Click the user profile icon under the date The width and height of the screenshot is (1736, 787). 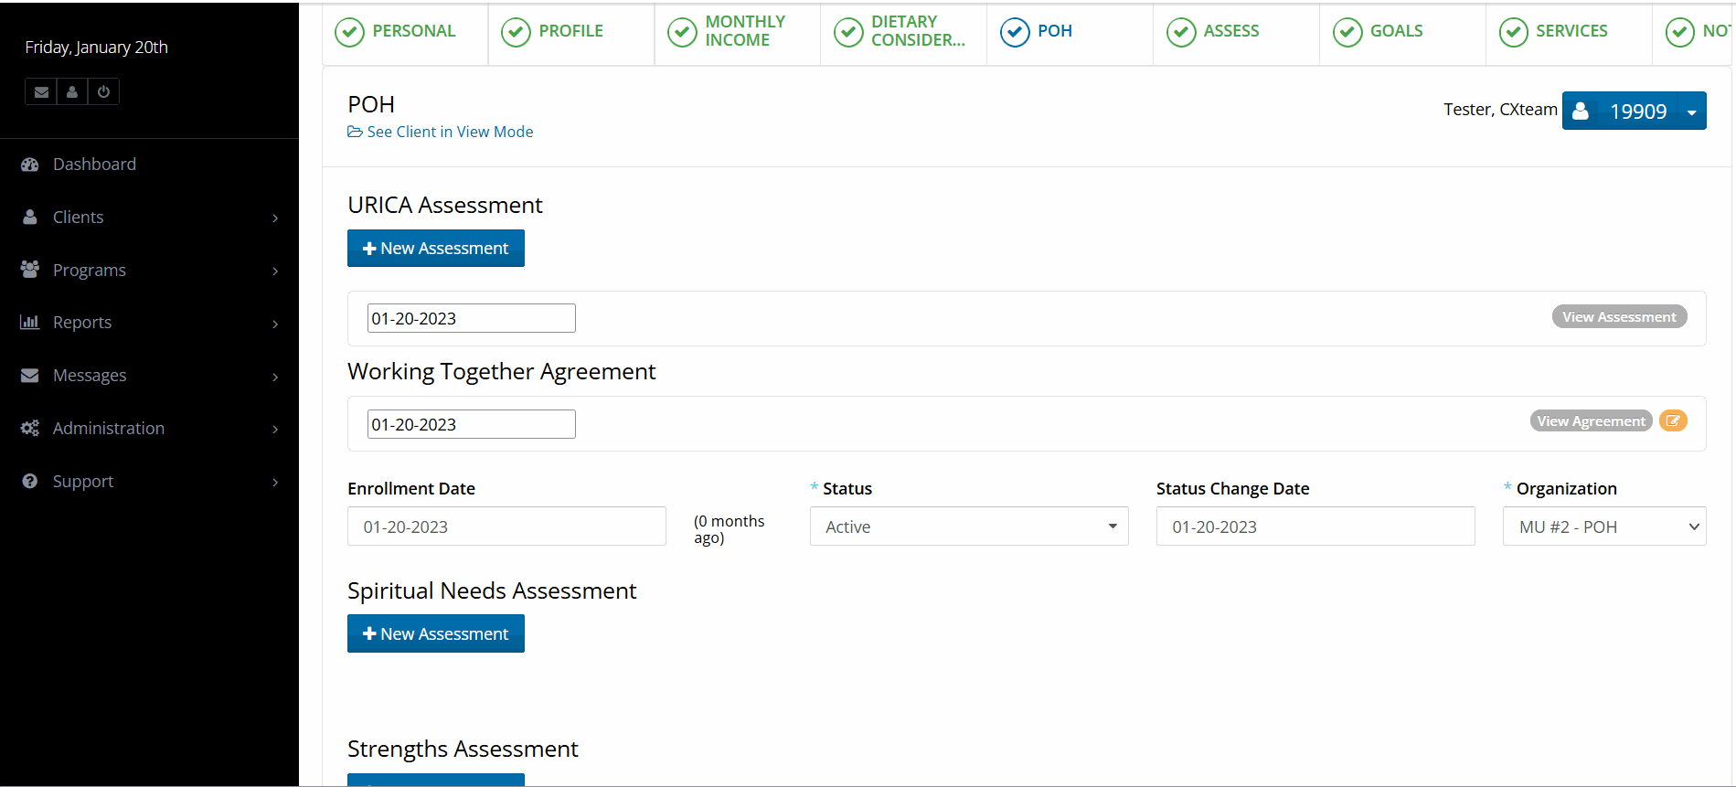(x=72, y=92)
